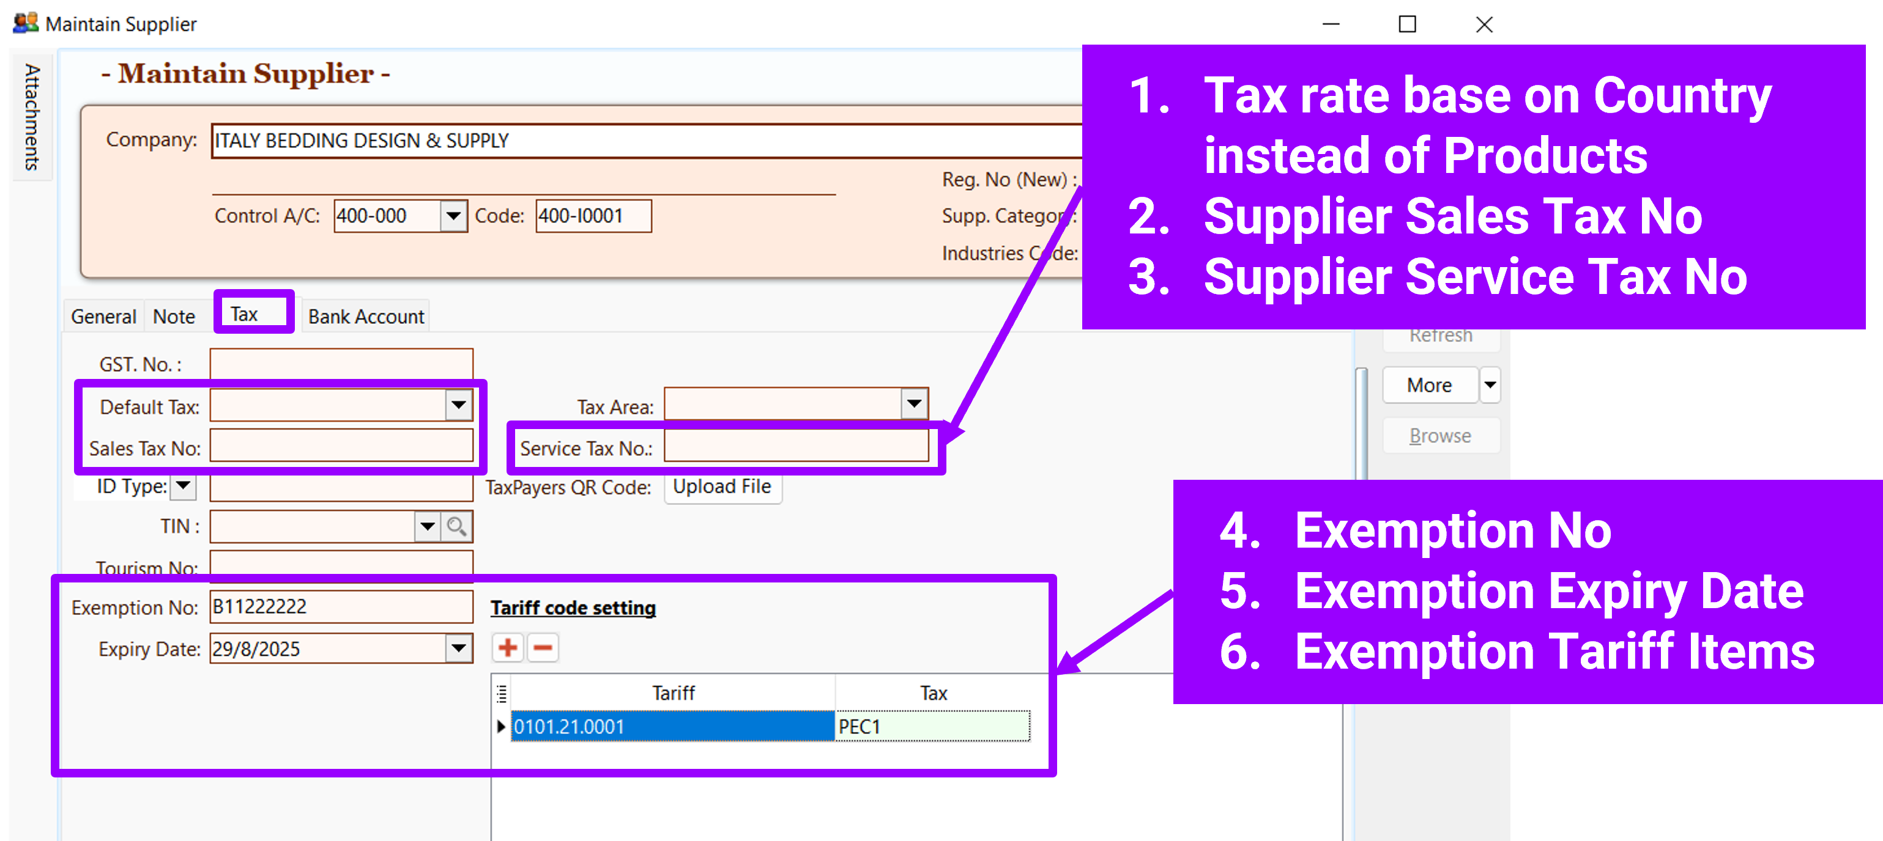Image resolution: width=1883 pixels, height=841 pixels.
Task: Open the Expiry Date calendar dropdown
Action: coord(458,648)
